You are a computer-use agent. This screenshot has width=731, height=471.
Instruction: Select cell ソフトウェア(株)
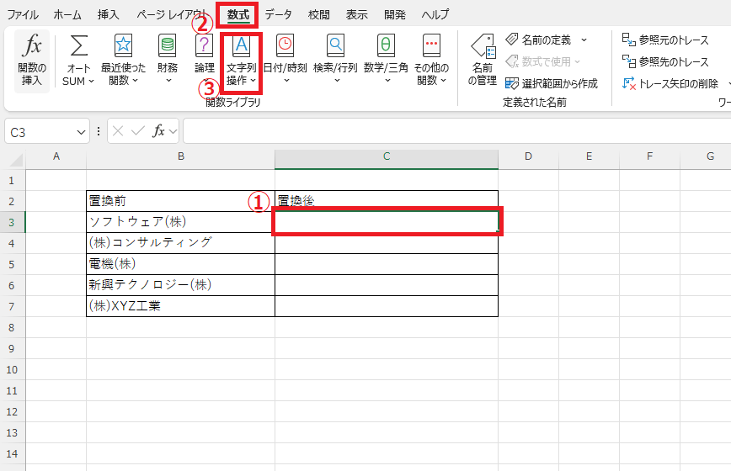point(181,222)
